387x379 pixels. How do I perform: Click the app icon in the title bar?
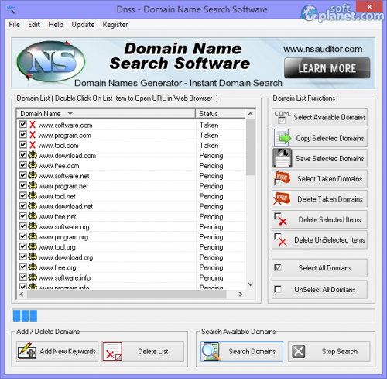[11, 9]
